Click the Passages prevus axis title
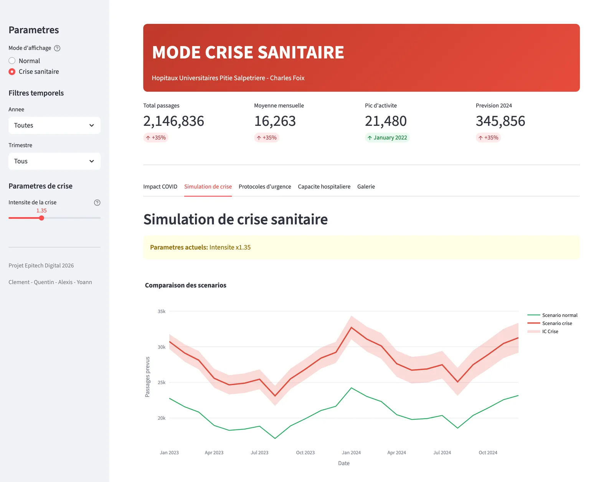This screenshot has width=614, height=482. 147,377
